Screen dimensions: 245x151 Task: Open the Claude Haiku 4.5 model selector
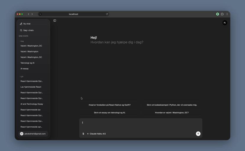(x=96, y=134)
